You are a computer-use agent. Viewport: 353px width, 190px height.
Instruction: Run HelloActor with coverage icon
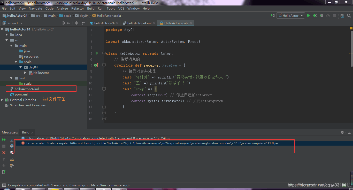[x=321, y=15]
